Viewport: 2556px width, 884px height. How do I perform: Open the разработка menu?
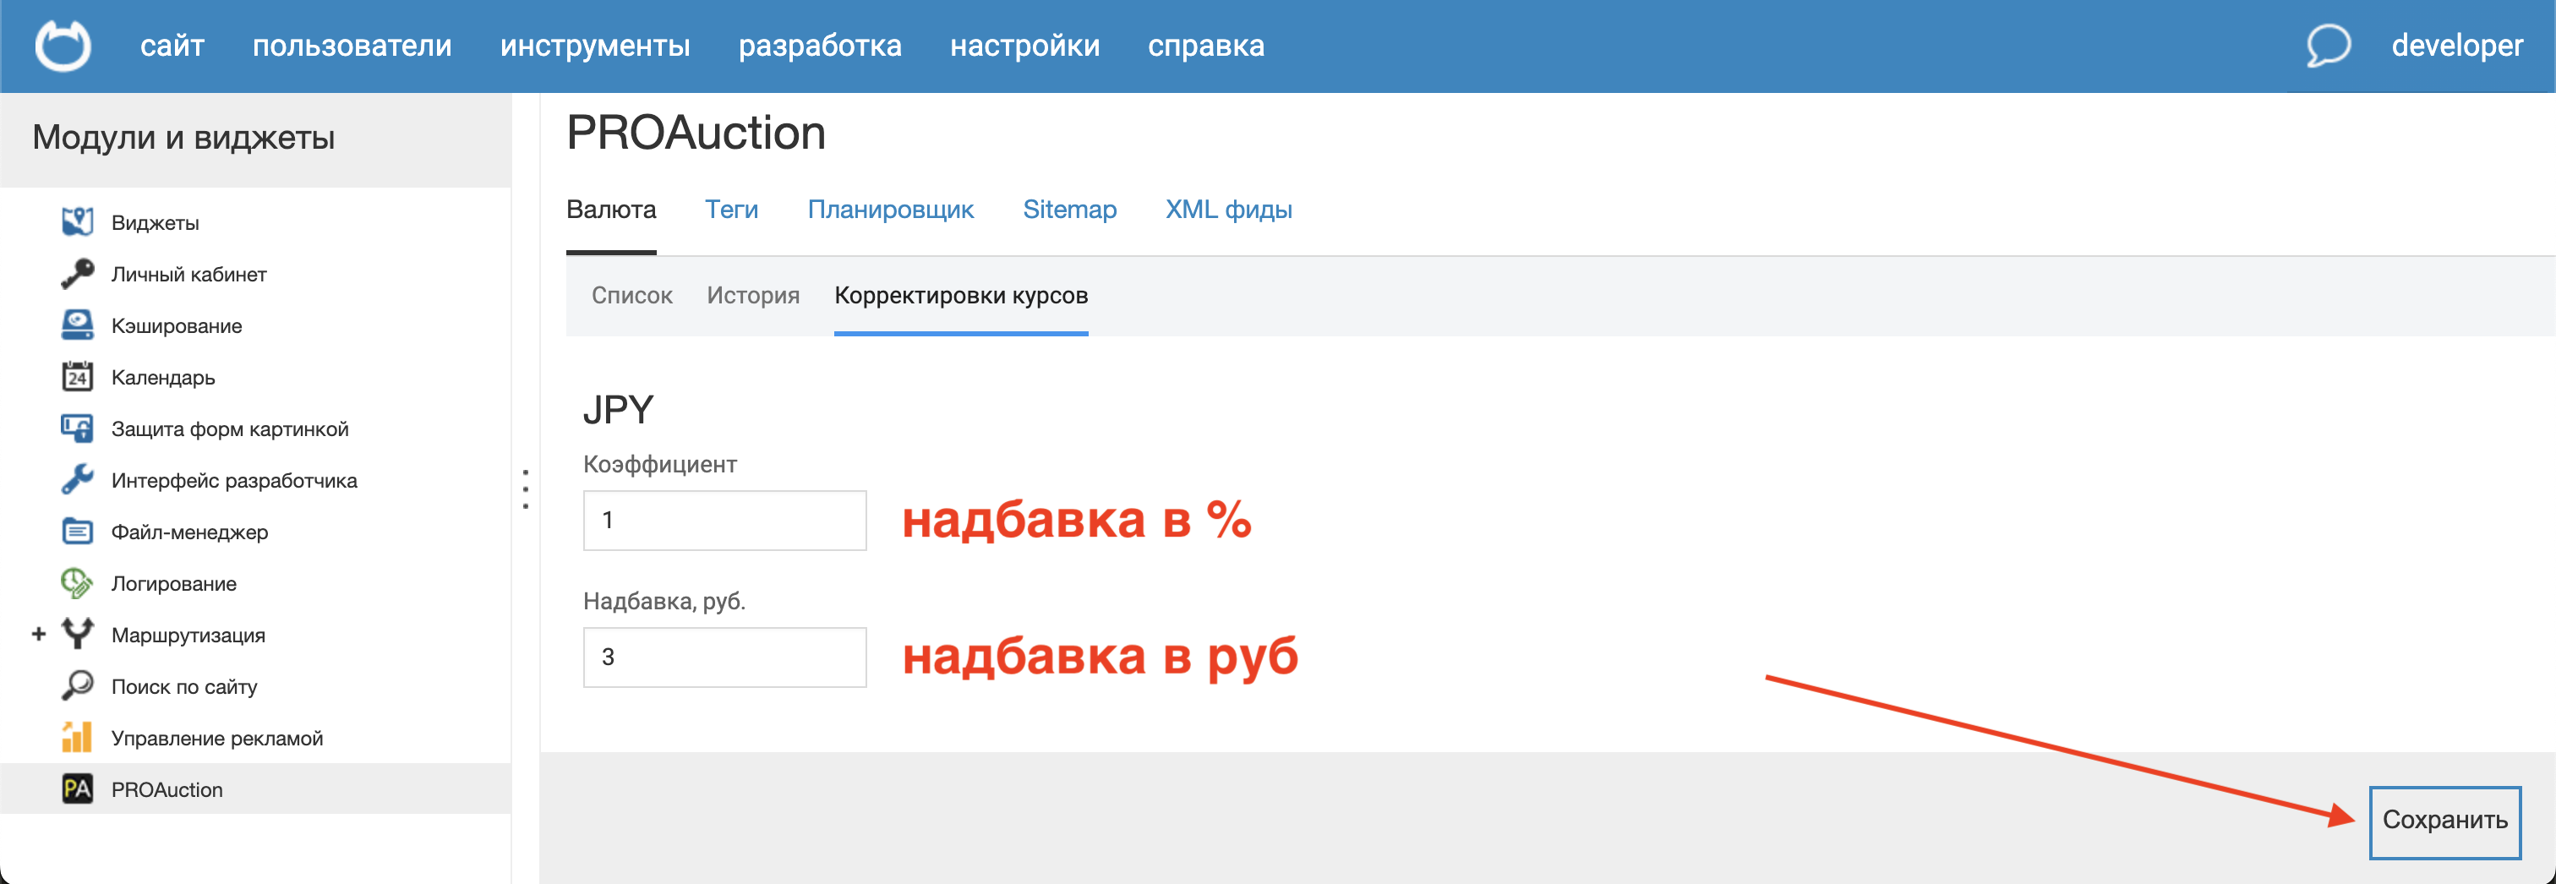tap(821, 46)
